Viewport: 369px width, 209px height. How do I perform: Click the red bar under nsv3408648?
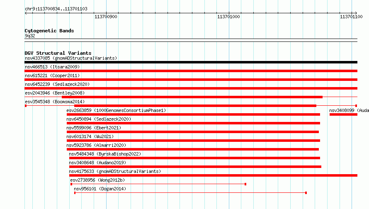(195, 167)
